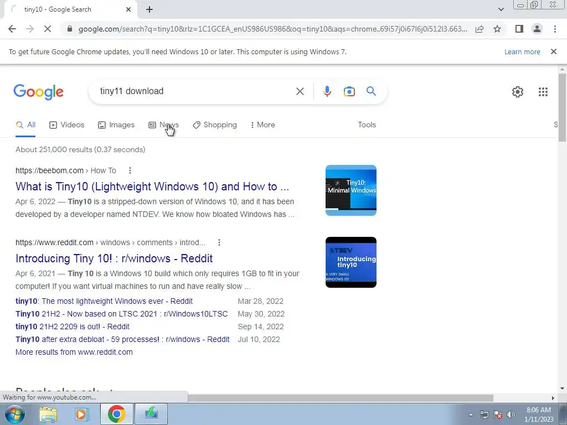Screen dimensions: 567x425
Task: Open tiny10 21H2 2209 is out post
Action: click(x=73, y=326)
